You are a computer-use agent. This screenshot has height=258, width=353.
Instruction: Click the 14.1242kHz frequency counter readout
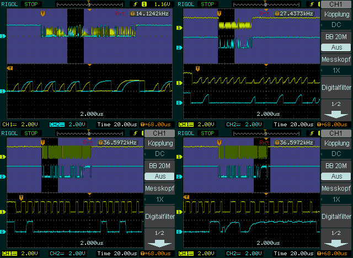coord(151,13)
